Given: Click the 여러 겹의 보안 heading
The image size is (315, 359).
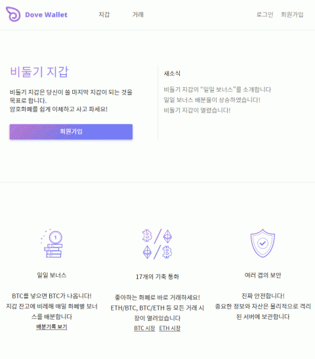Looking at the screenshot, I should (262, 275).
